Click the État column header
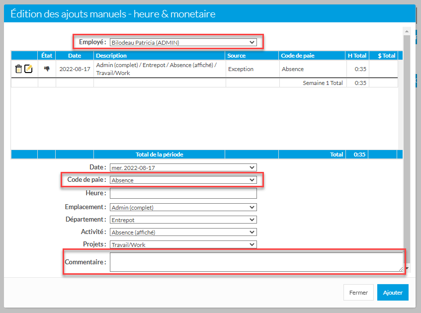Screen dimensions: 421x313 pos(47,56)
